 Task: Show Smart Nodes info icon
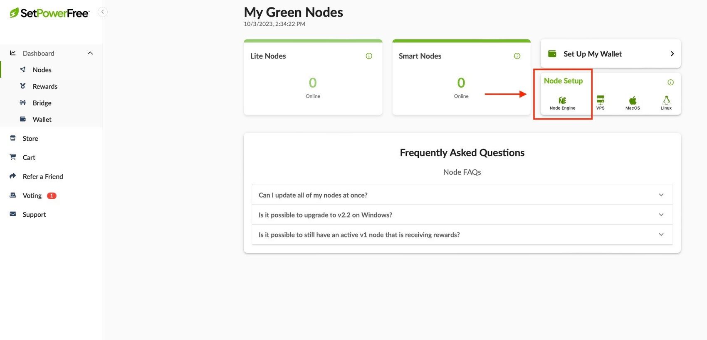(517, 56)
